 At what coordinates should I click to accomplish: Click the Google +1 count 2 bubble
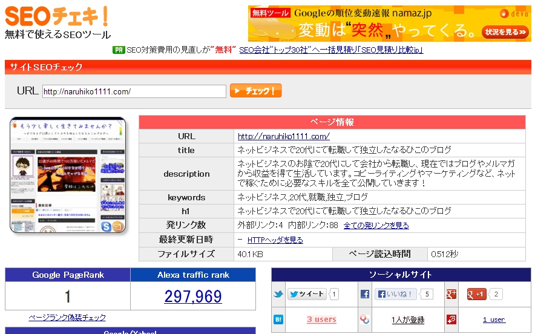coord(496,294)
